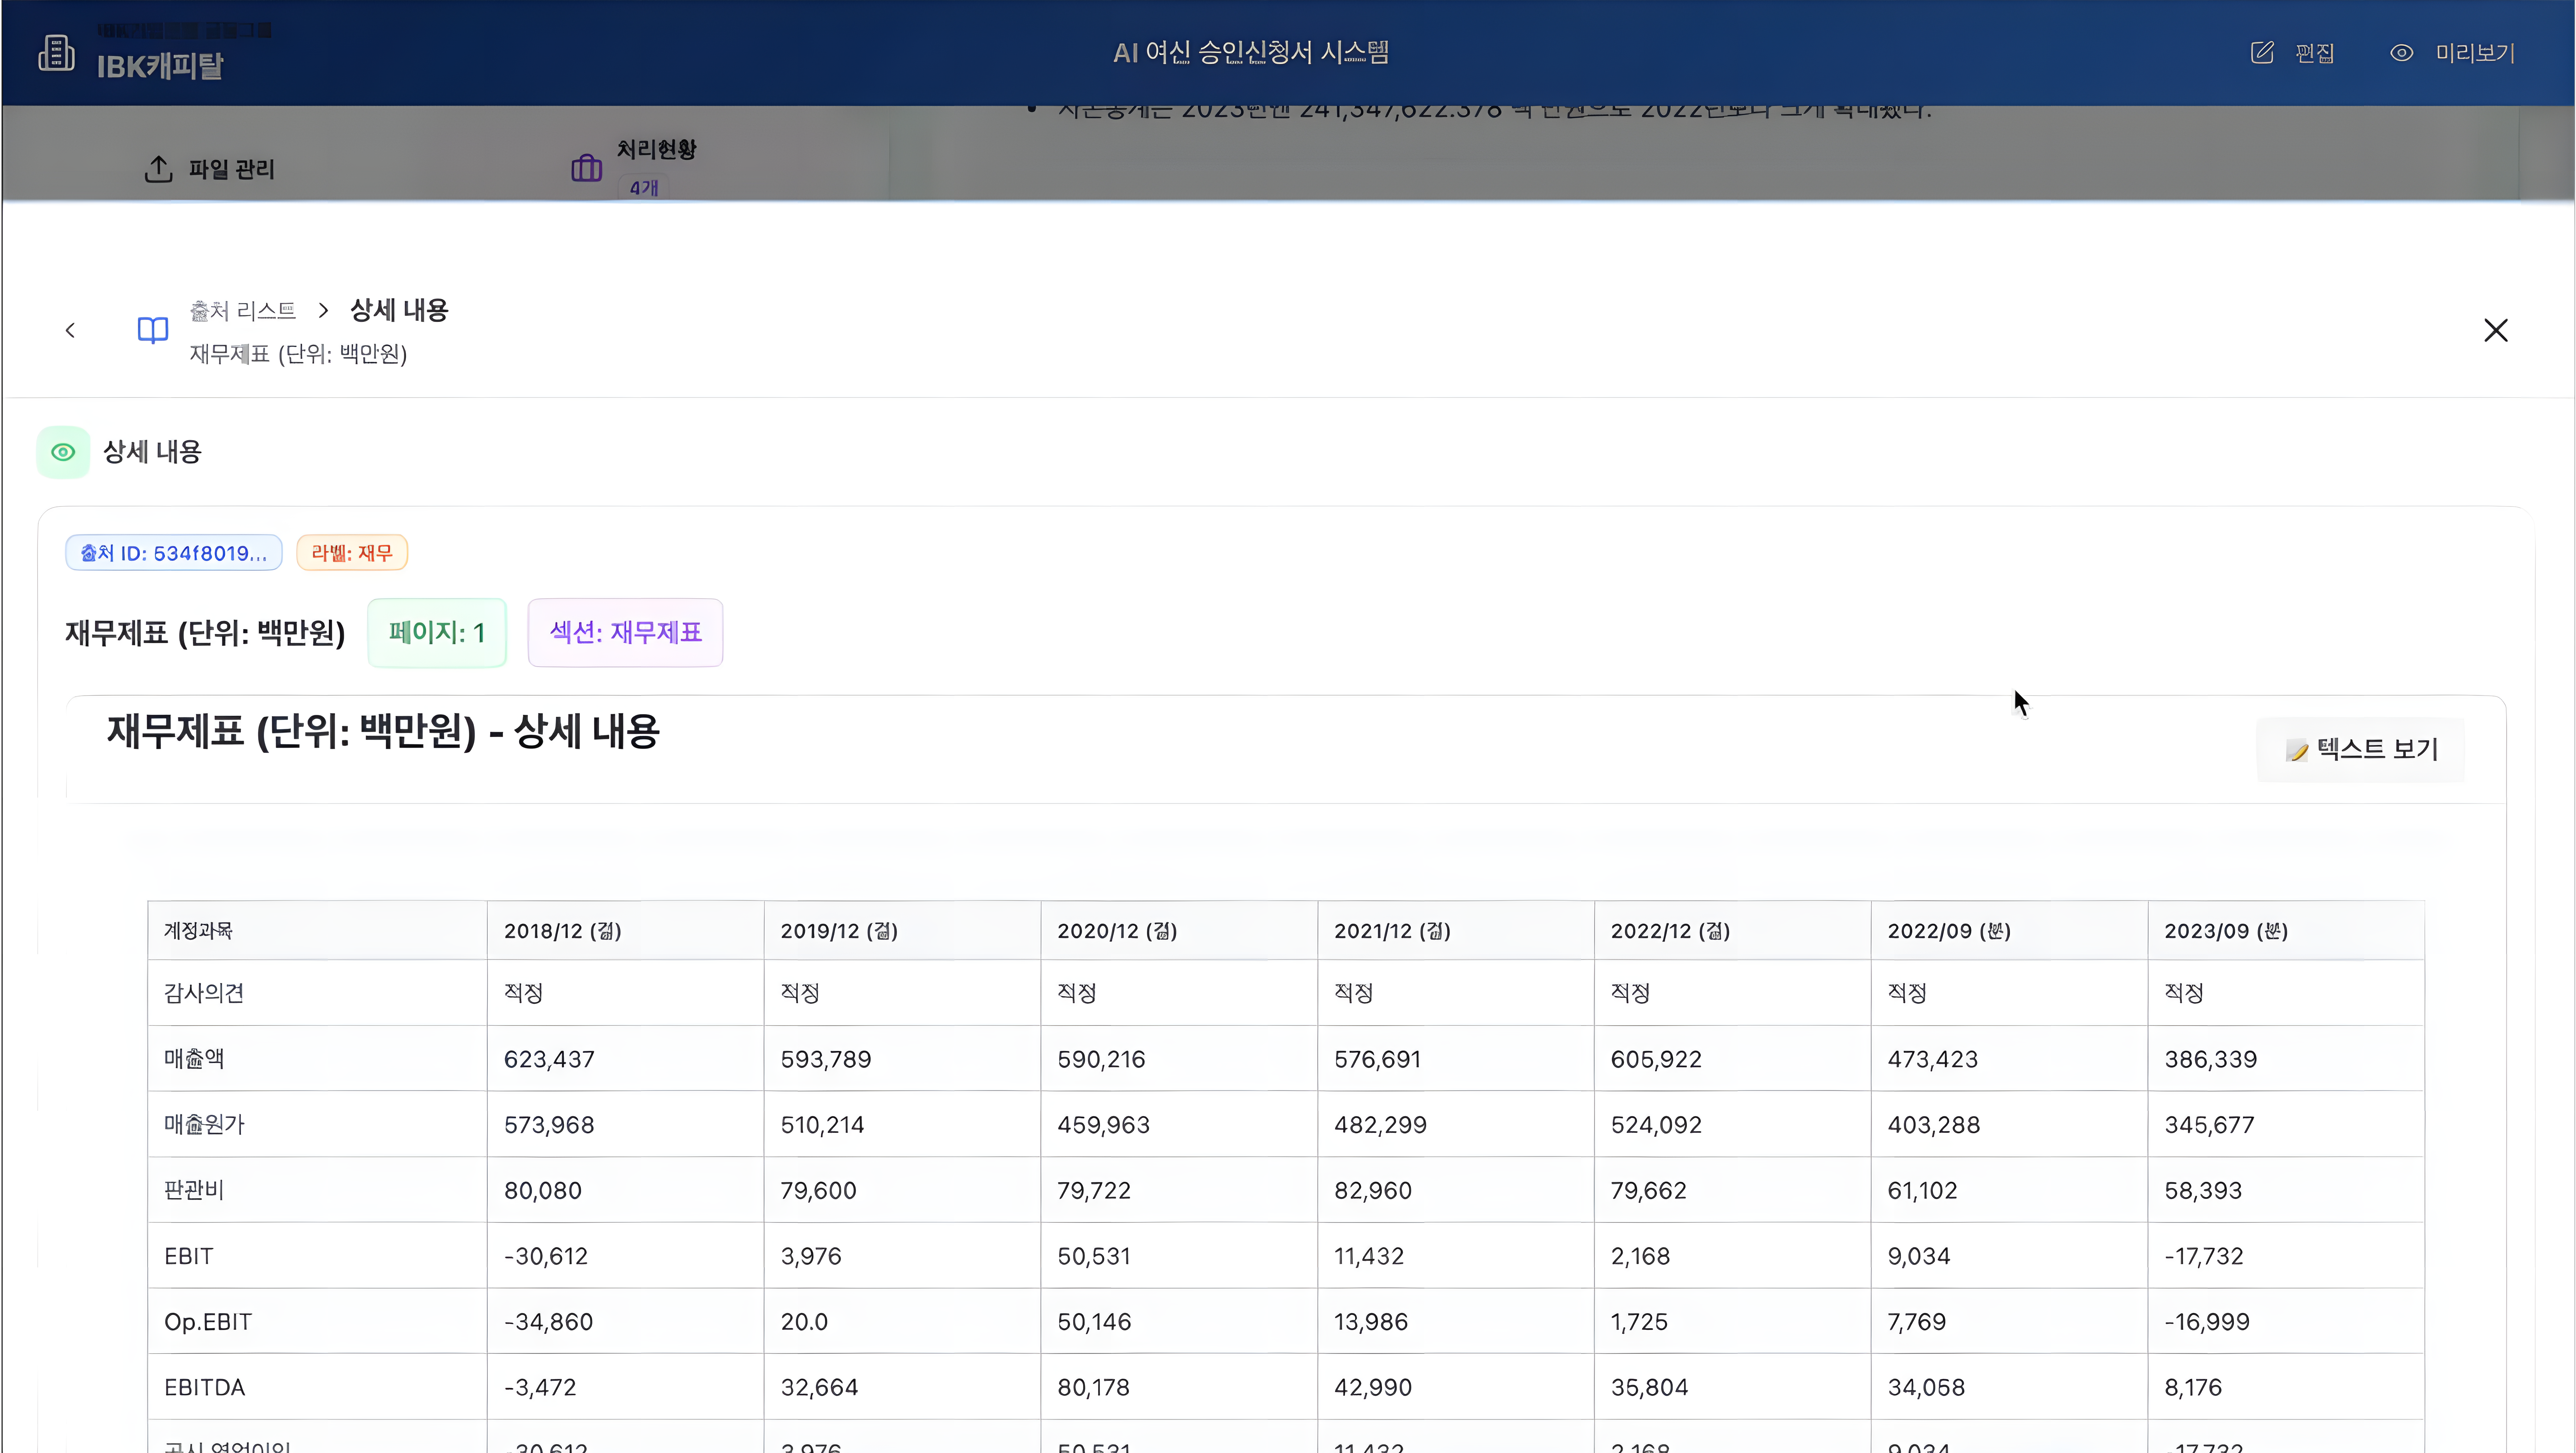Click the 파일 관리 upload icon
2576x1453 pixels.
[158, 169]
